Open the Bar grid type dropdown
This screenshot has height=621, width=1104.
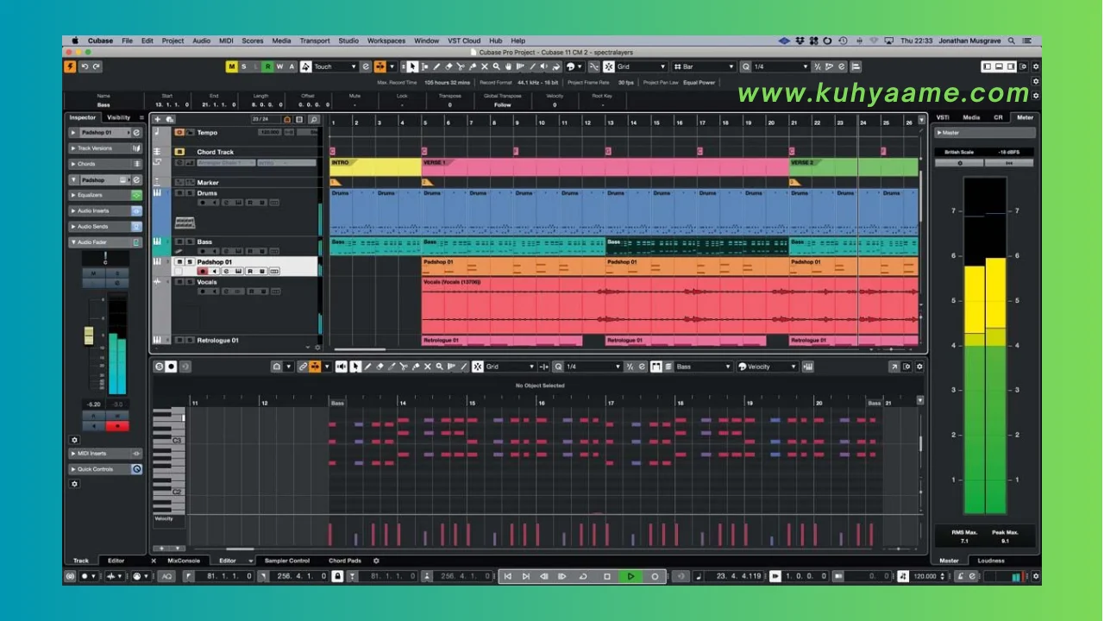click(704, 66)
